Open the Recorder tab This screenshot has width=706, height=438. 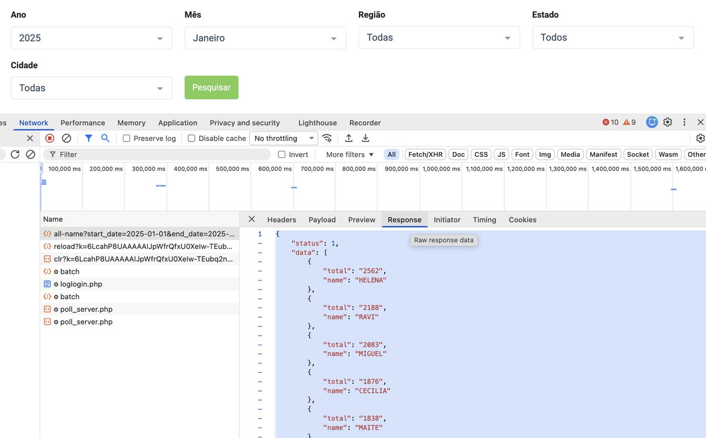(365, 123)
